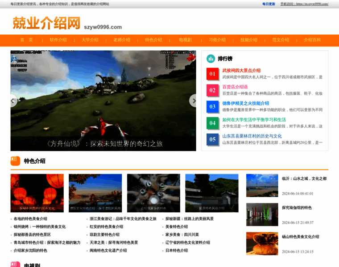Open the 首页 navigation tab
Screen dimensions: 339x267
point(26,40)
